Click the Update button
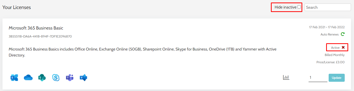This screenshot has height=91, width=354. coord(336,78)
